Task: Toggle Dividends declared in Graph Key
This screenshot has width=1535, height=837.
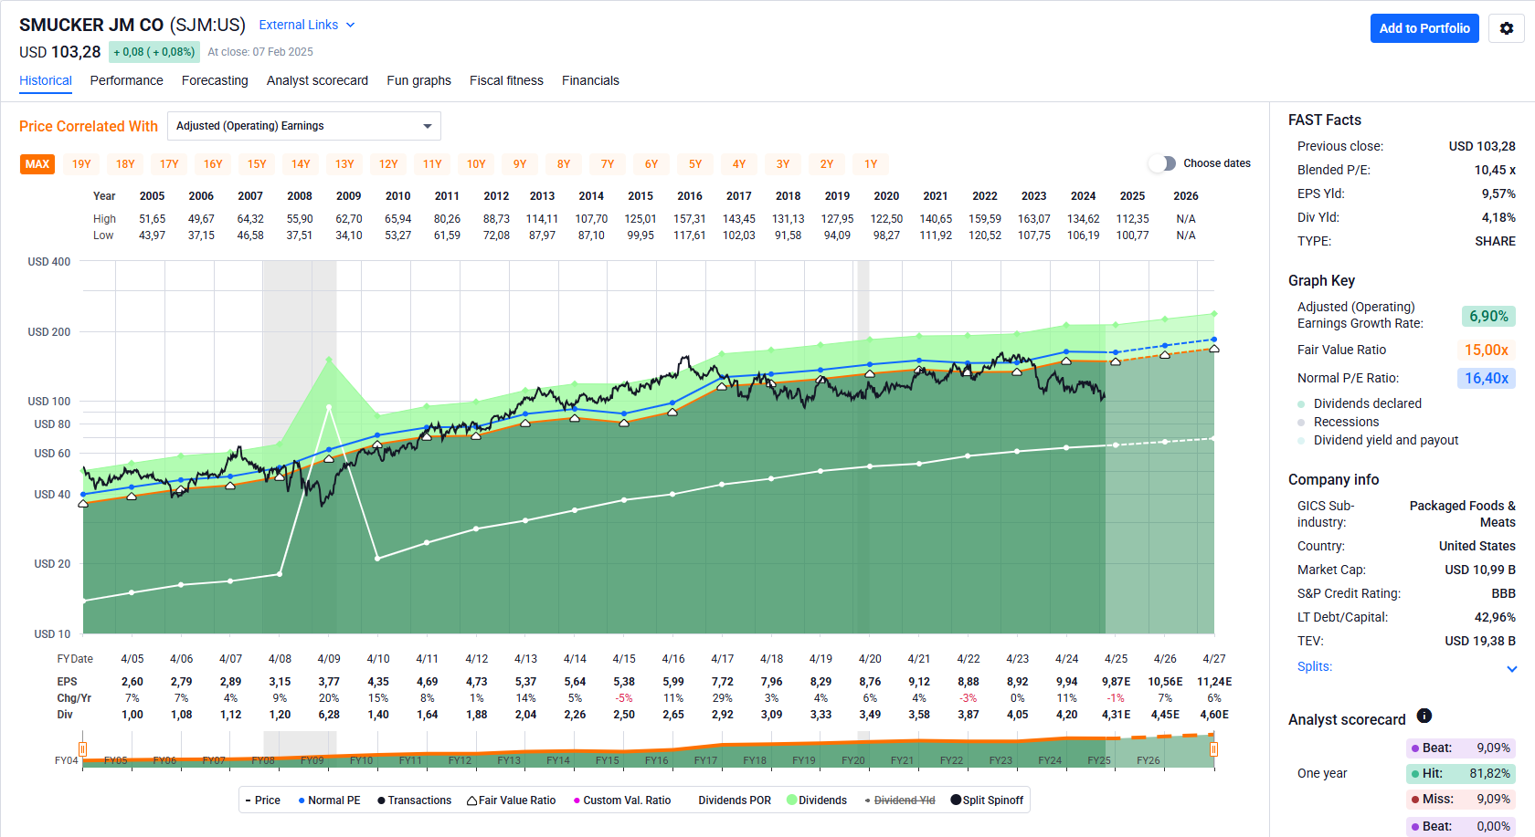Action: pos(1301,403)
